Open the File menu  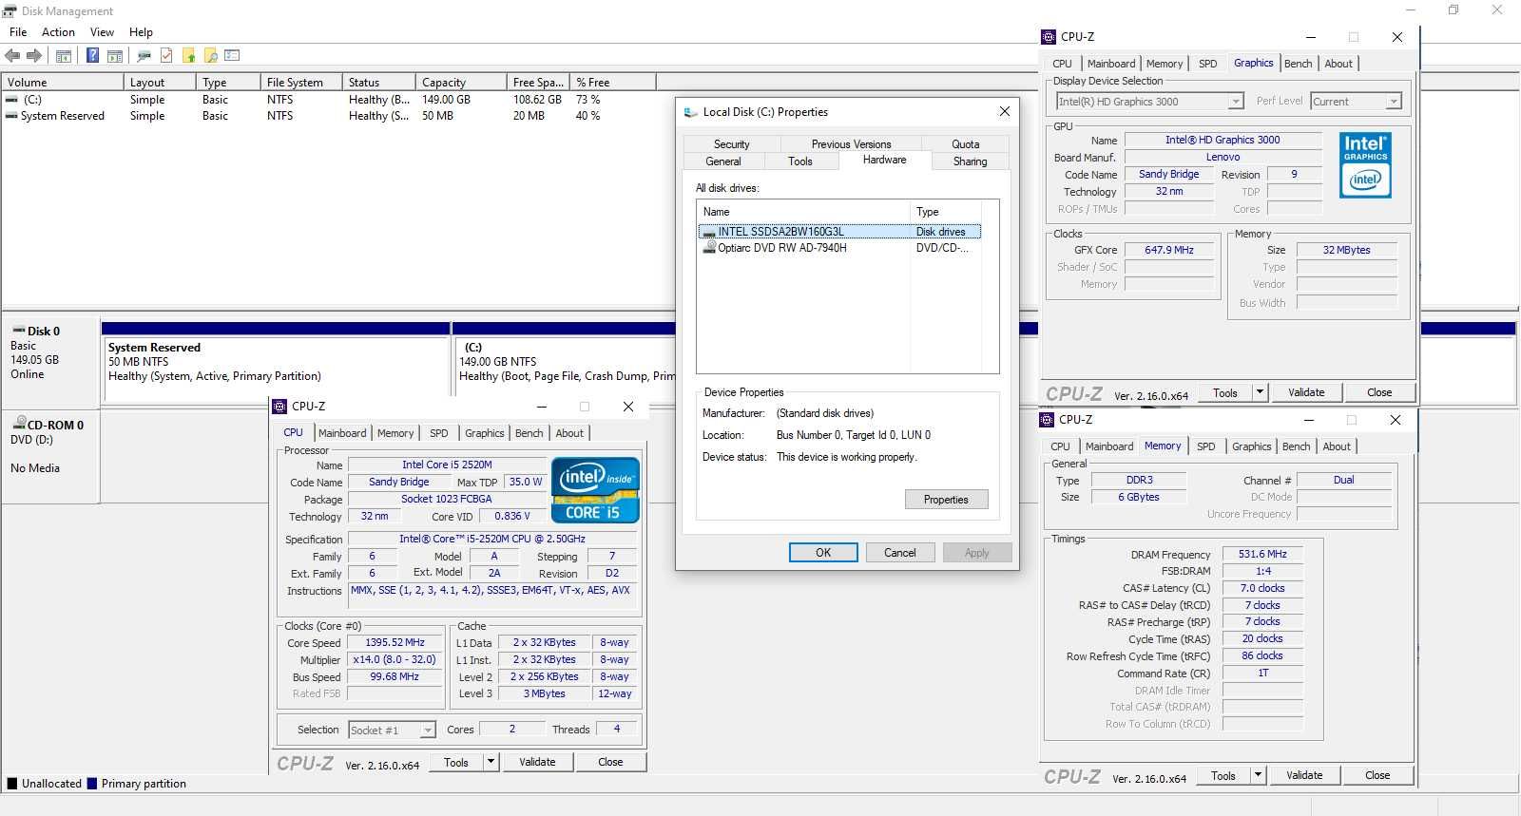[18, 32]
